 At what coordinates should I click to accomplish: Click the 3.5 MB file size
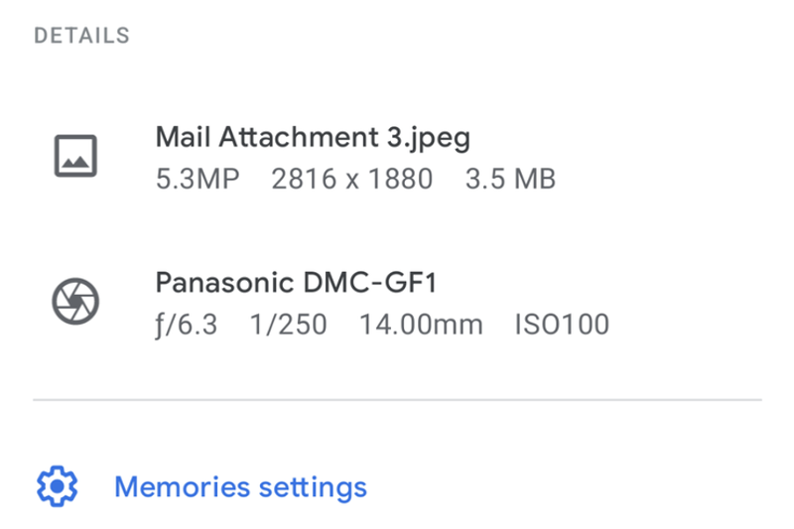point(510,180)
